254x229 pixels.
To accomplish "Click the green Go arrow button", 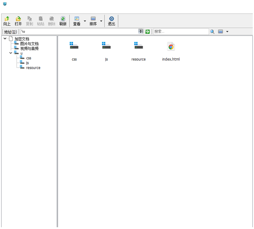I will point(147,31).
